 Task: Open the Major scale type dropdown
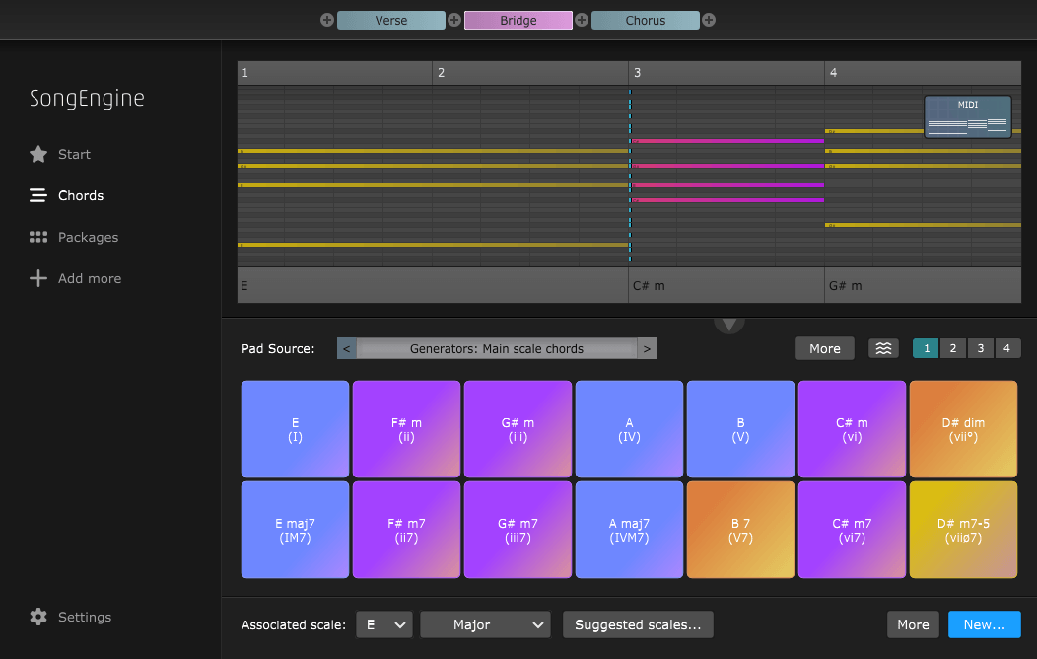coord(485,624)
